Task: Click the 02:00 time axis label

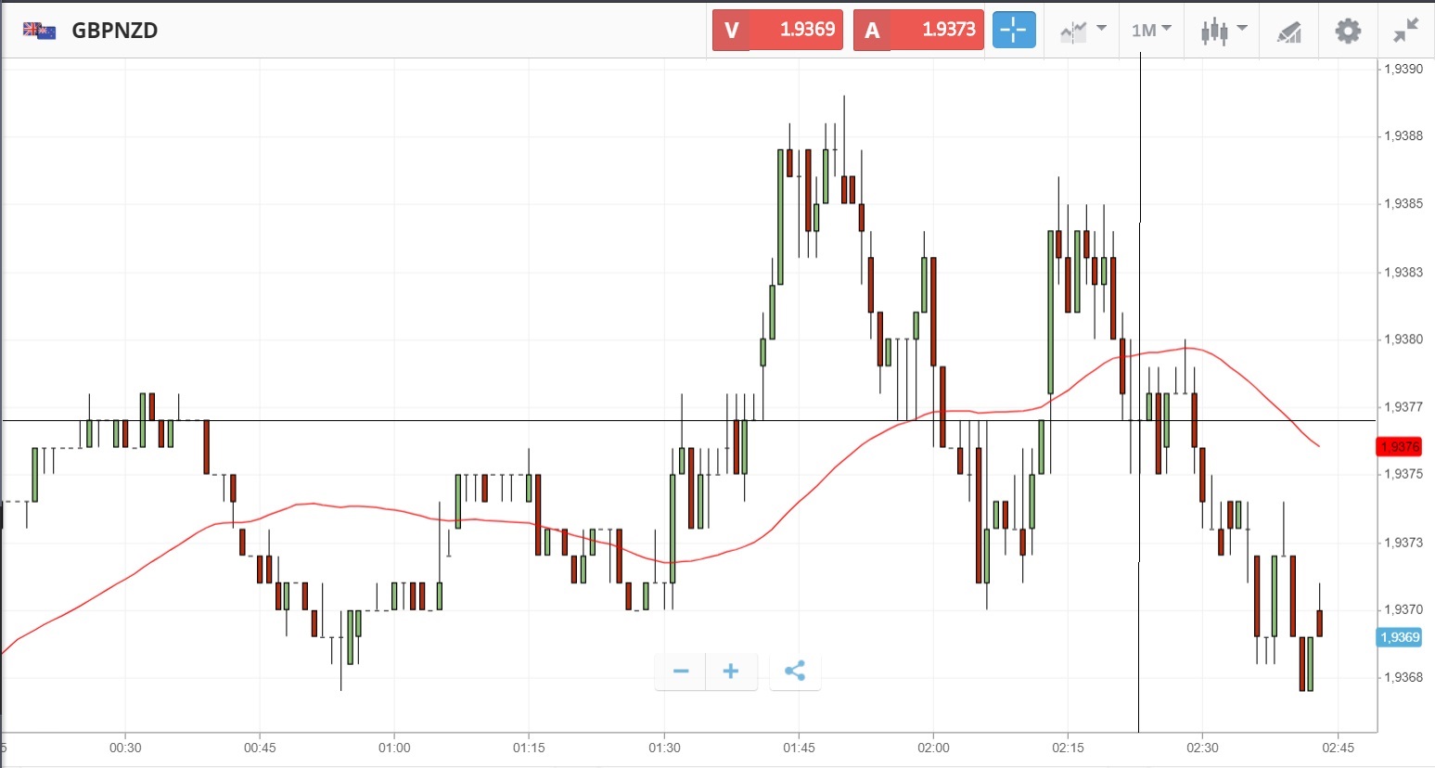Action: click(933, 748)
